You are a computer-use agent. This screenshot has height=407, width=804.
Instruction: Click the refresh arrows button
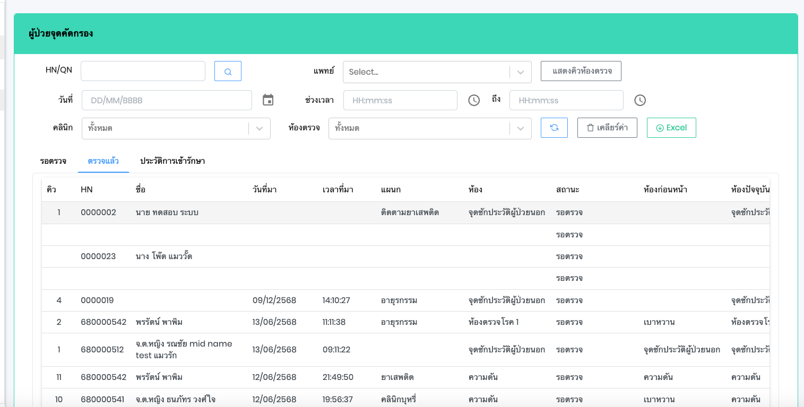tap(554, 128)
